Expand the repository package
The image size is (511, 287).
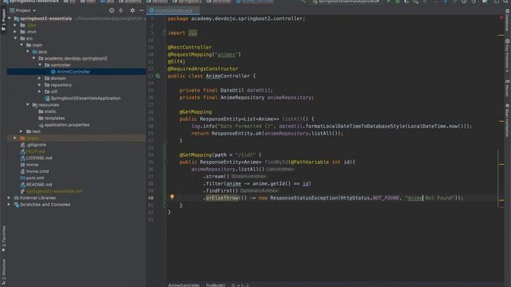tap(40, 85)
